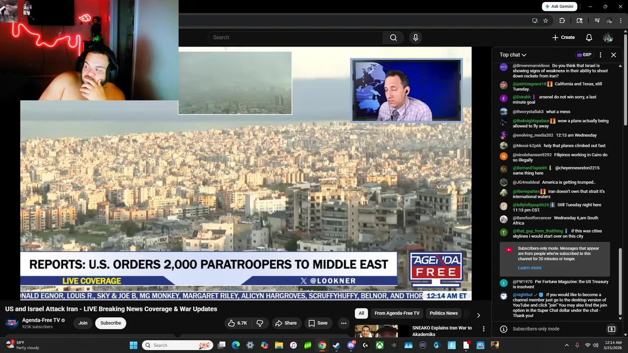Screen dimensions: 628x353
Task: Click @JG4realdeal 'America is getting trumped' message
Action: 555,182
